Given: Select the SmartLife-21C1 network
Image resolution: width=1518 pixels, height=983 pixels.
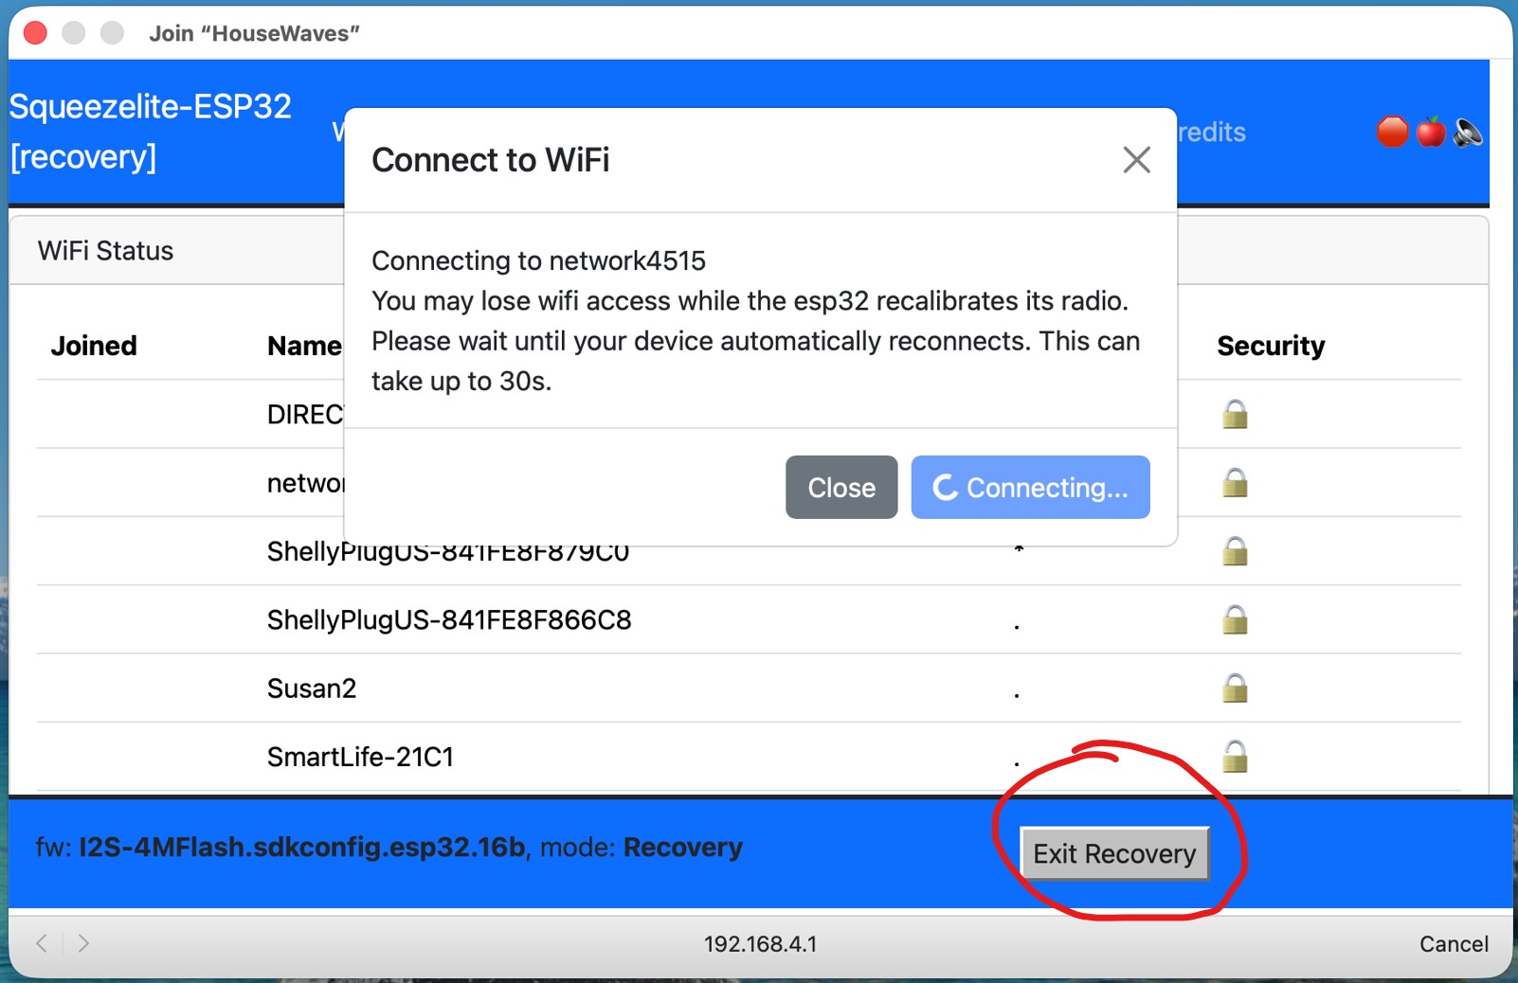Looking at the screenshot, I should (x=749, y=757).
